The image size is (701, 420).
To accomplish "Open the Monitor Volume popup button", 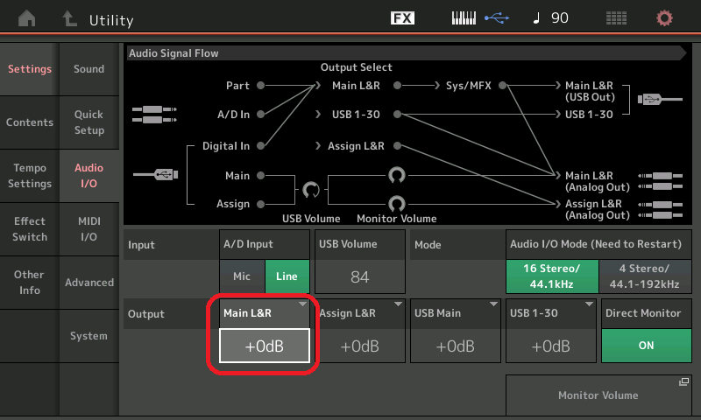I will click(598, 395).
